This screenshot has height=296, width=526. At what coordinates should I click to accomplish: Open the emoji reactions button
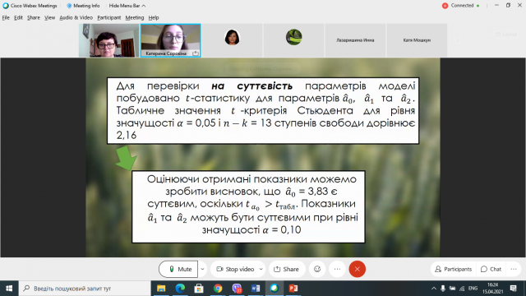click(317, 269)
